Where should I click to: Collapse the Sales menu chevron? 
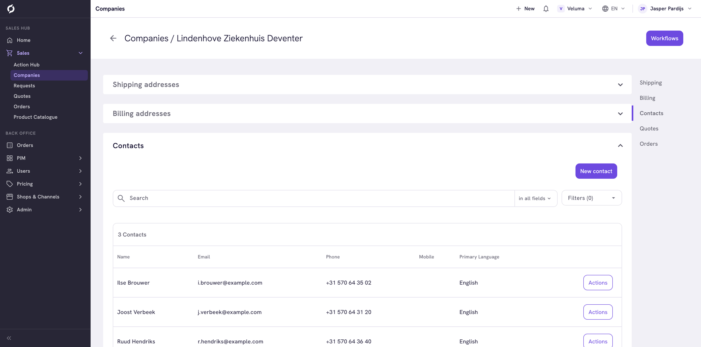click(x=81, y=53)
